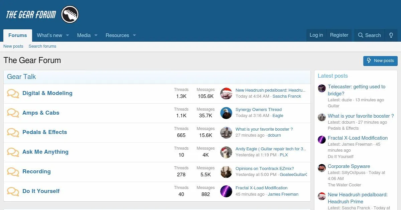
Task: Click avatar beside Fractal X-Load latest post
Action: coord(322,139)
